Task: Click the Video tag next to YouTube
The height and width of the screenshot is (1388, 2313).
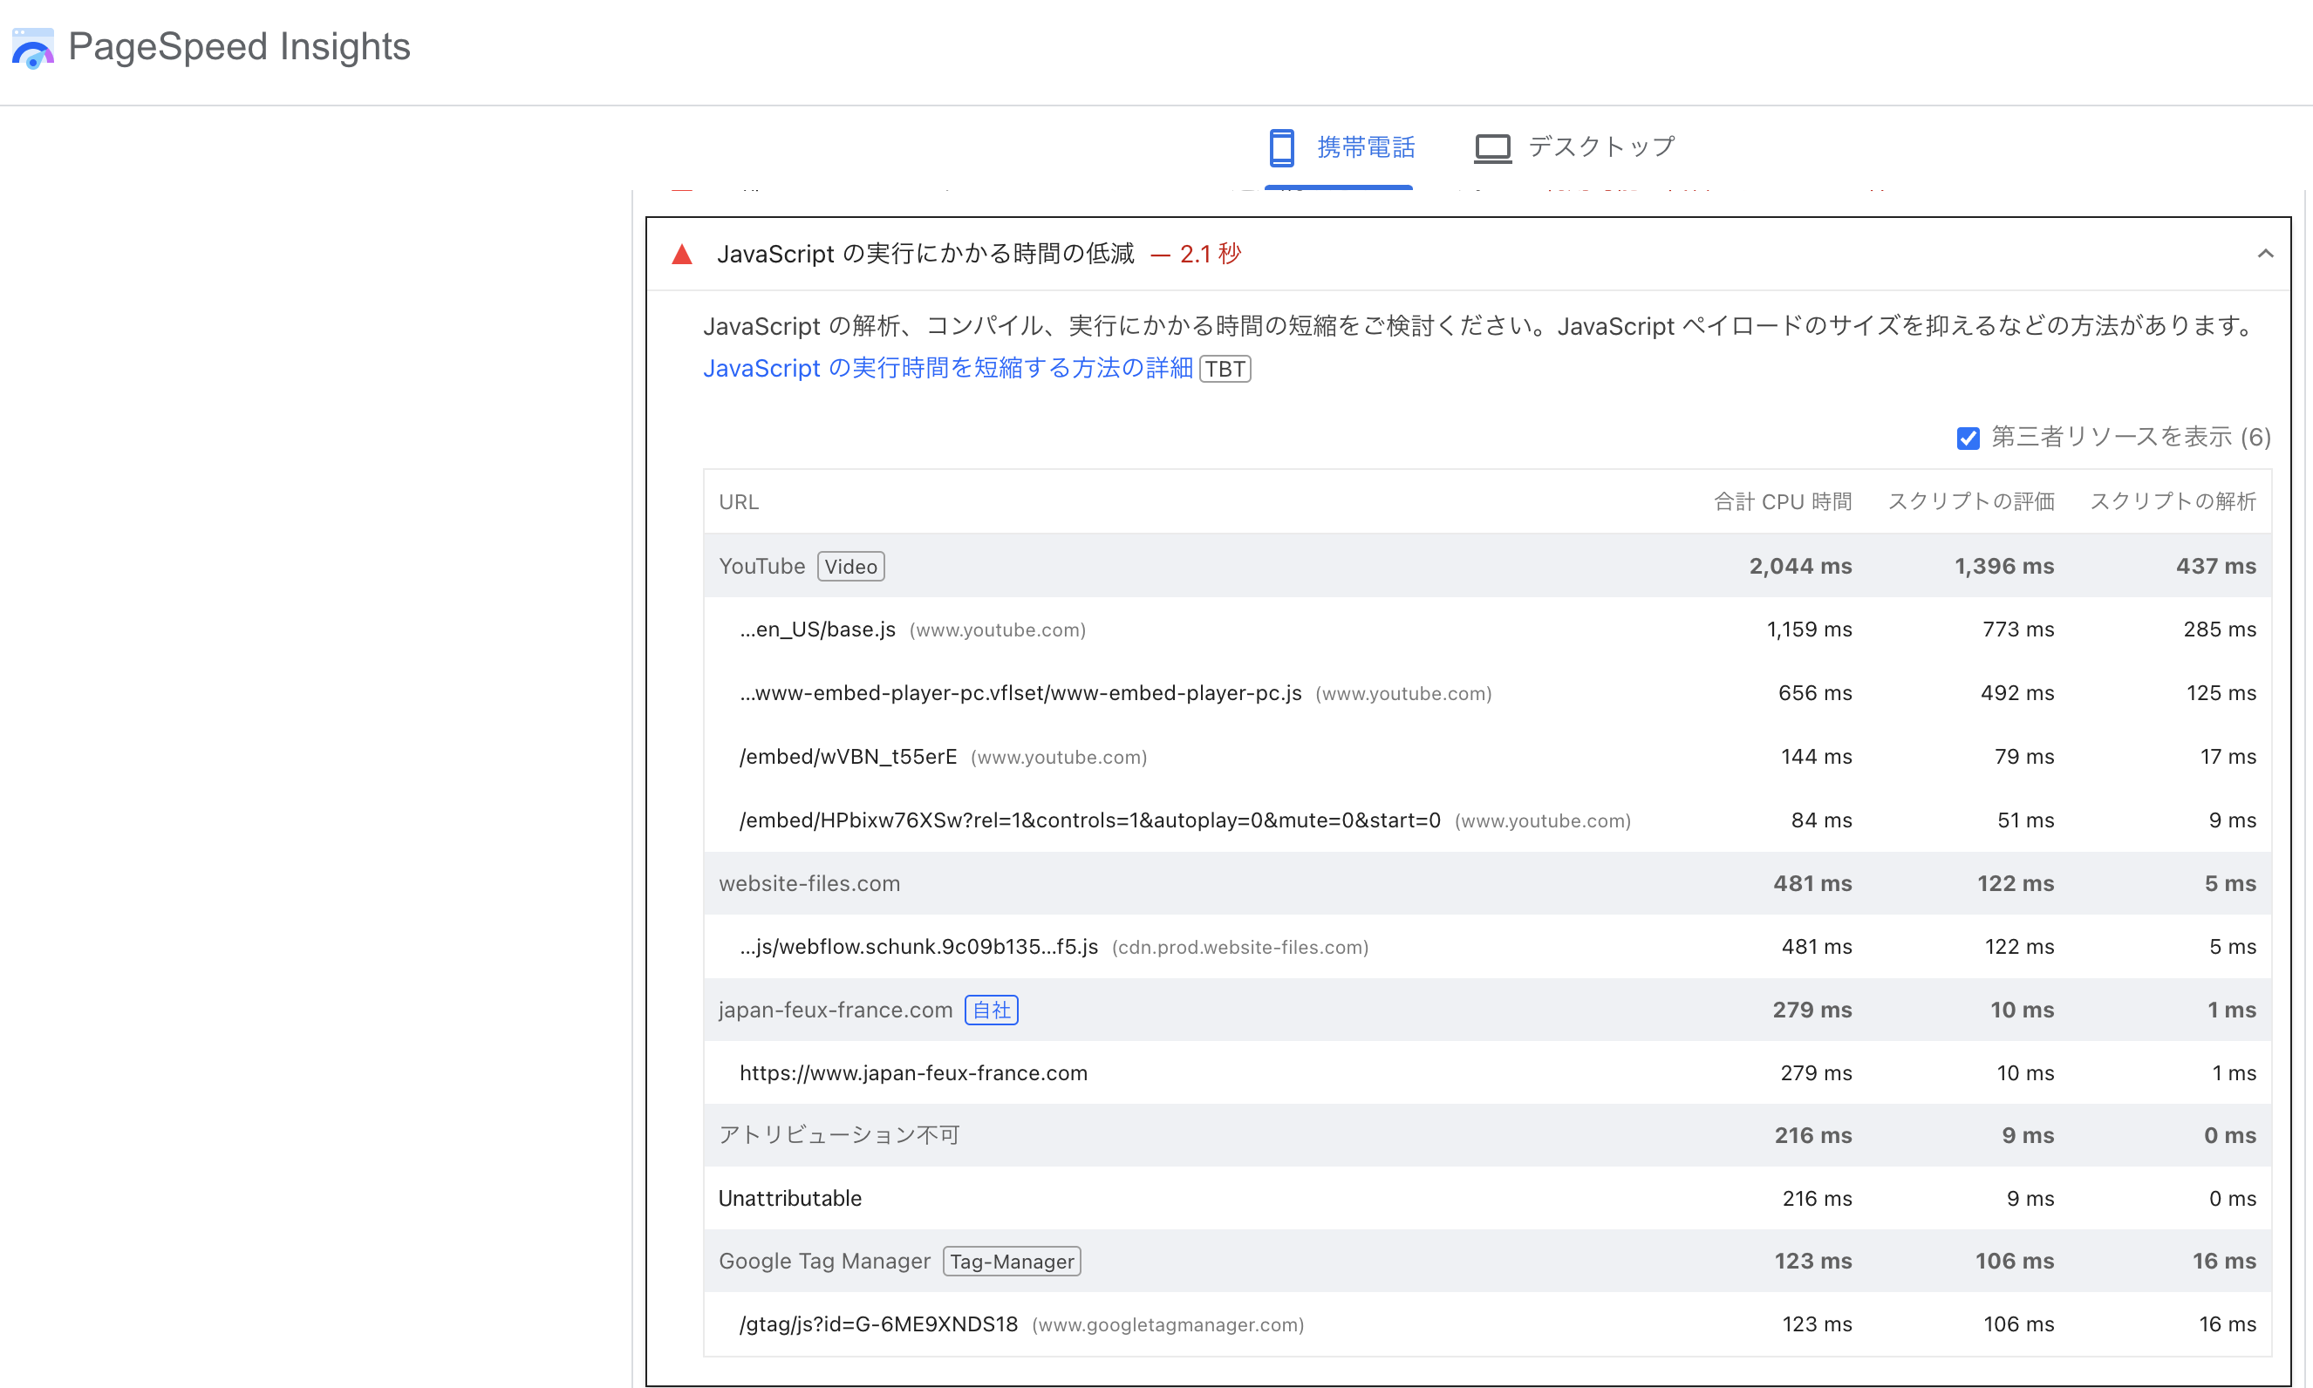Action: [850, 567]
